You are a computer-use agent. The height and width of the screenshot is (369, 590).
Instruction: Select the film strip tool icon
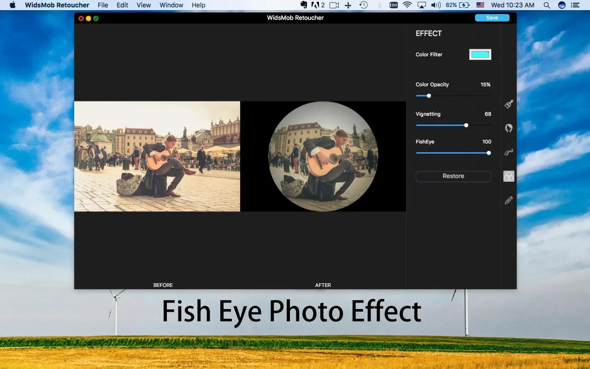509,152
